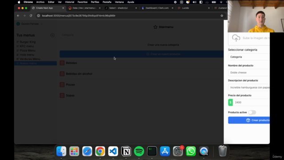Image resolution: width=284 pixels, height=160 pixels.
Task: Click the Precio del producto input field
Action: pos(251,102)
